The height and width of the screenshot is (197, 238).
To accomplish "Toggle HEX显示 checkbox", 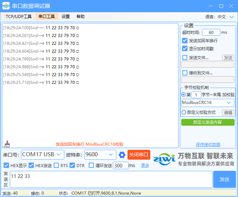I will click(x=6, y=165).
